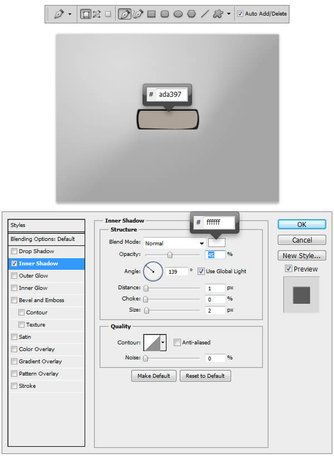Select the Line shape tool
The height and width of the screenshot is (459, 334).
click(x=205, y=14)
